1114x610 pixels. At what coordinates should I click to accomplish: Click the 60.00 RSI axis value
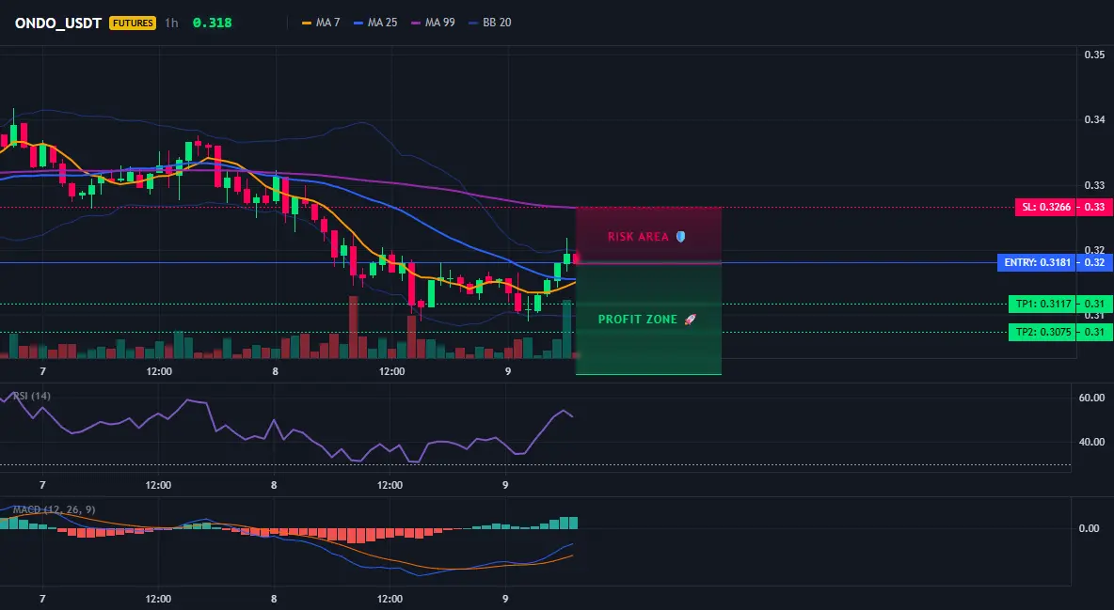click(1091, 398)
